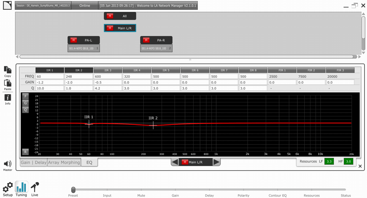
Task: Toggle mute on PA-L group
Action: (x=74, y=40)
